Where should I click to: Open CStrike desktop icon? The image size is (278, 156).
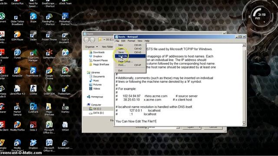[x=33, y=90]
